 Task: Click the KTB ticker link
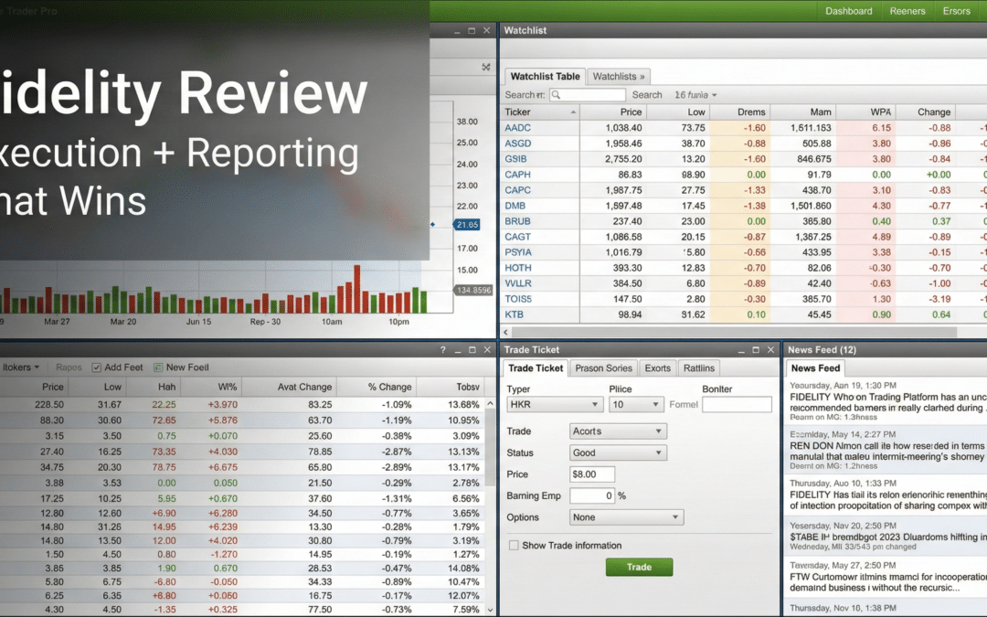coord(514,314)
